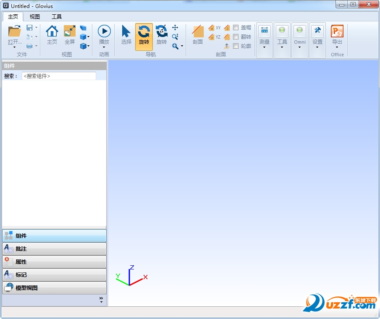Open 设置 settings tools icon
Screen dimensions: 380x319
317,30
